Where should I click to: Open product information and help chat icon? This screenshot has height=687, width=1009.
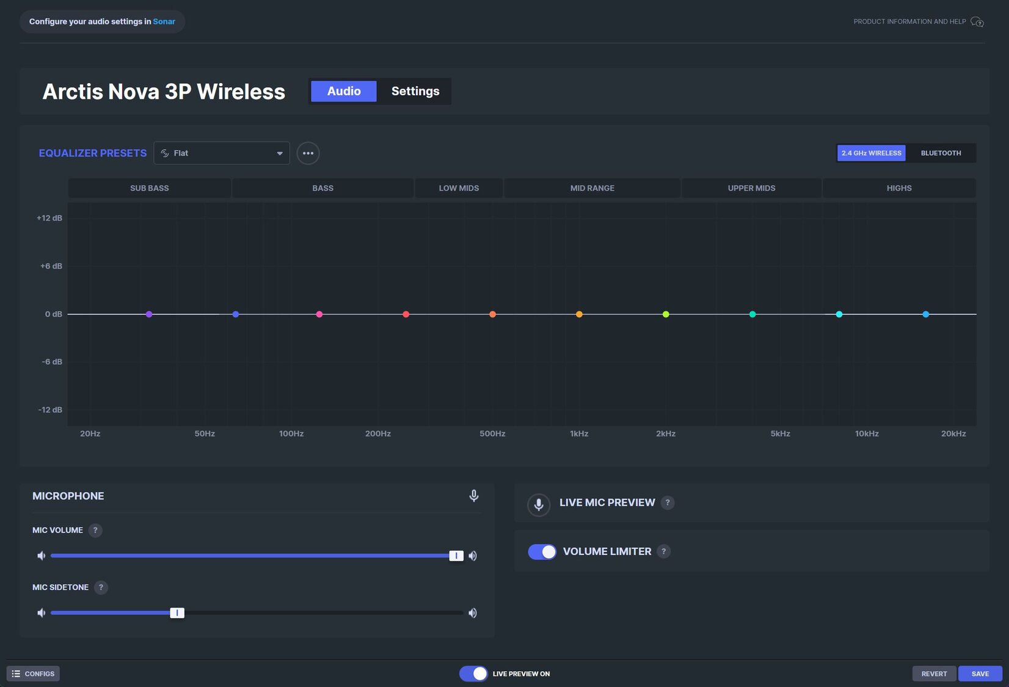[977, 22]
